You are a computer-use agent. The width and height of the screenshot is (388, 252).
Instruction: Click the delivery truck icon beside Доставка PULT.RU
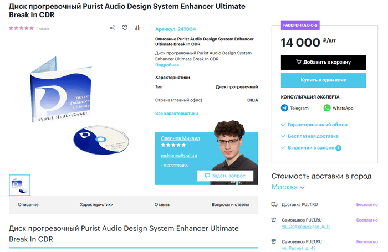point(274,205)
